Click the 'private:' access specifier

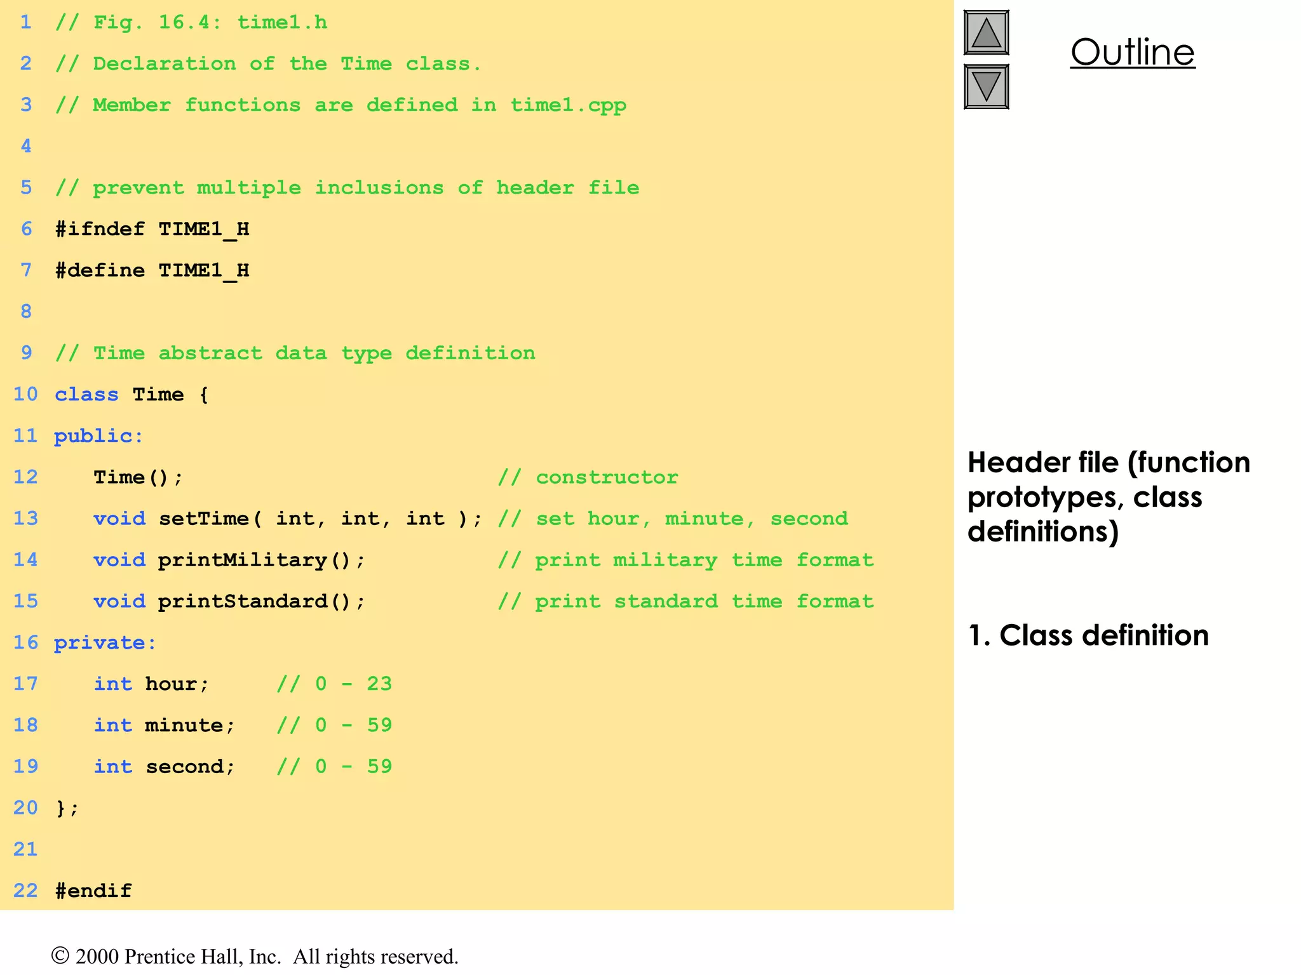click(x=105, y=643)
